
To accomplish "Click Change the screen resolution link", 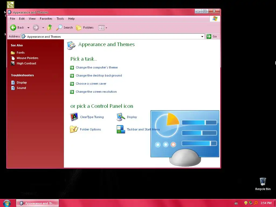I will (96, 92).
